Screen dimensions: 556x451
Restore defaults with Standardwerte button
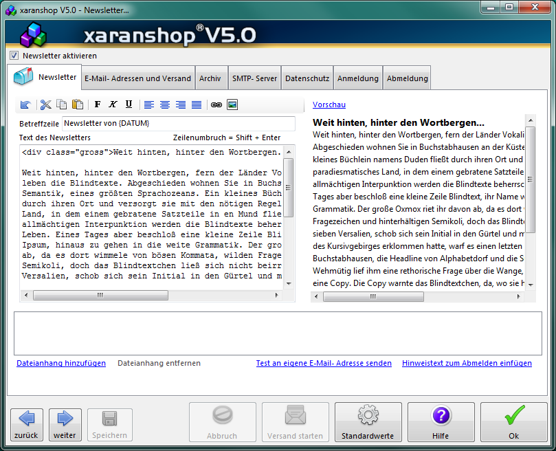368,422
